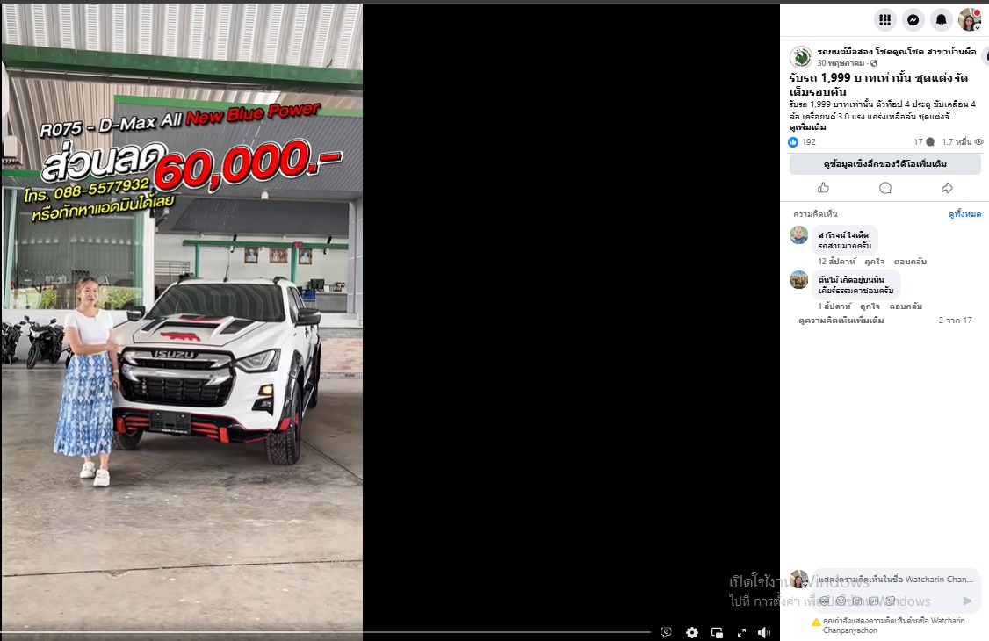Click the views eye icon
This screenshot has height=641, width=989.
pos(979,142)
